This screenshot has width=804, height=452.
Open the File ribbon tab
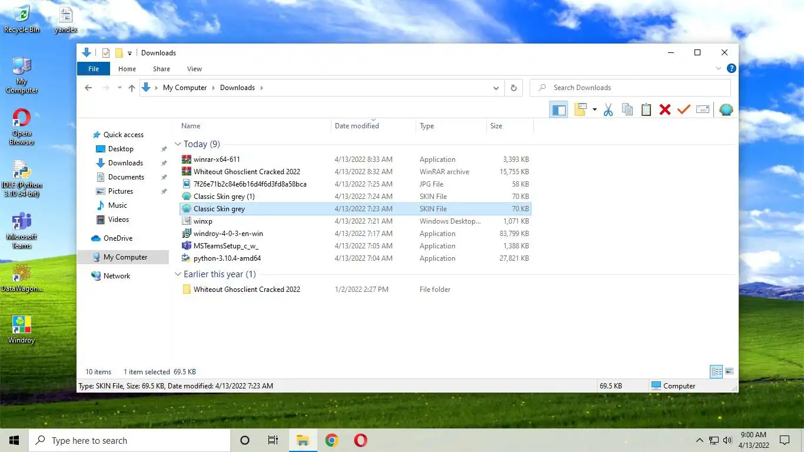(94, 69)
